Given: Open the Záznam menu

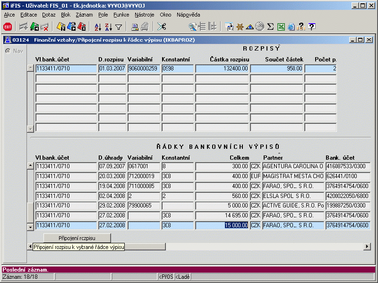Looking at the screenshot, I should click(84, 15).
